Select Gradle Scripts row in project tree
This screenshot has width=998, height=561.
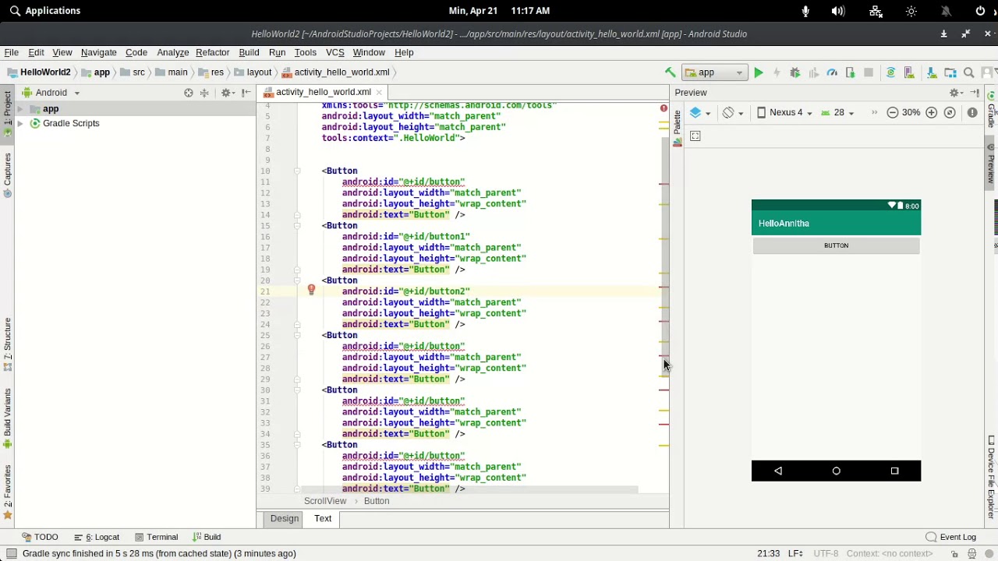136,124
